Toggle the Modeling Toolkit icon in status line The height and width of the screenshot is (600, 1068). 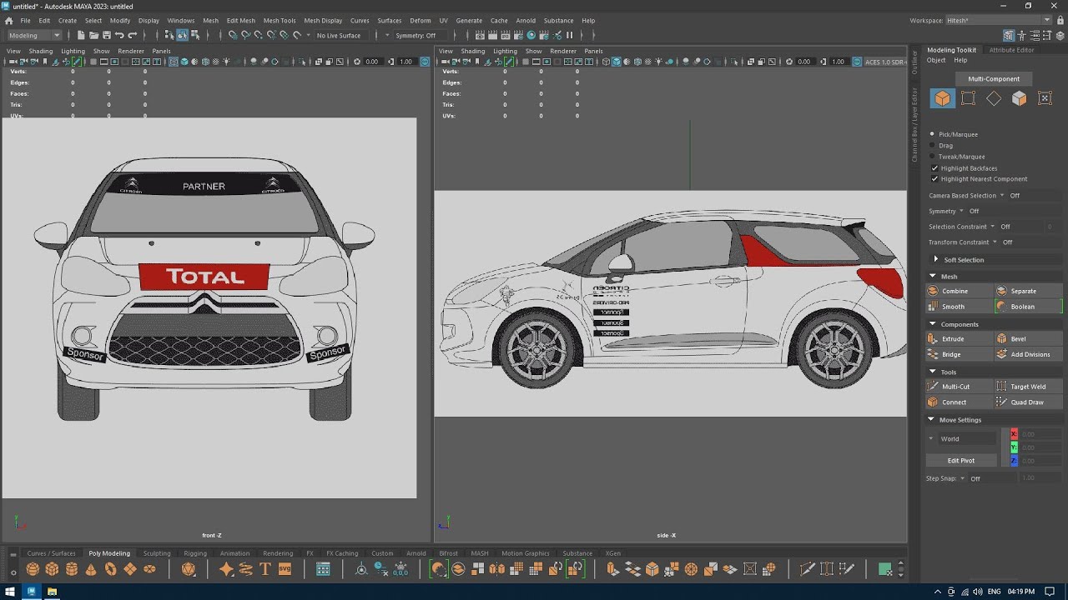tap(1010, 35)
